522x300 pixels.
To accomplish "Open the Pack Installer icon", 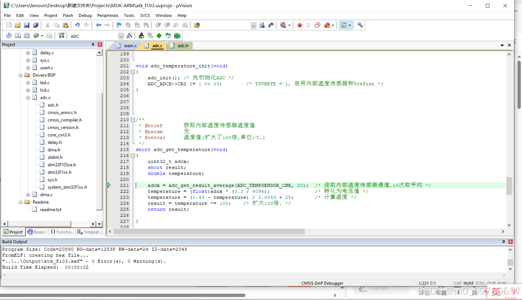I will (x=177, y=36).
